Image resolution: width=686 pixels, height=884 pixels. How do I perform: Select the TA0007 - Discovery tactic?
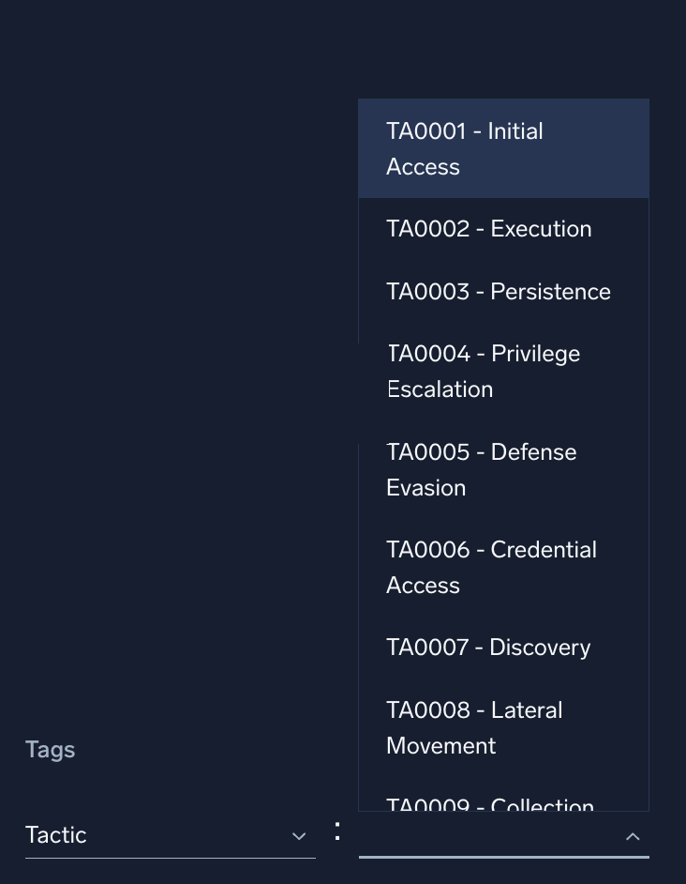click(488, 647)
